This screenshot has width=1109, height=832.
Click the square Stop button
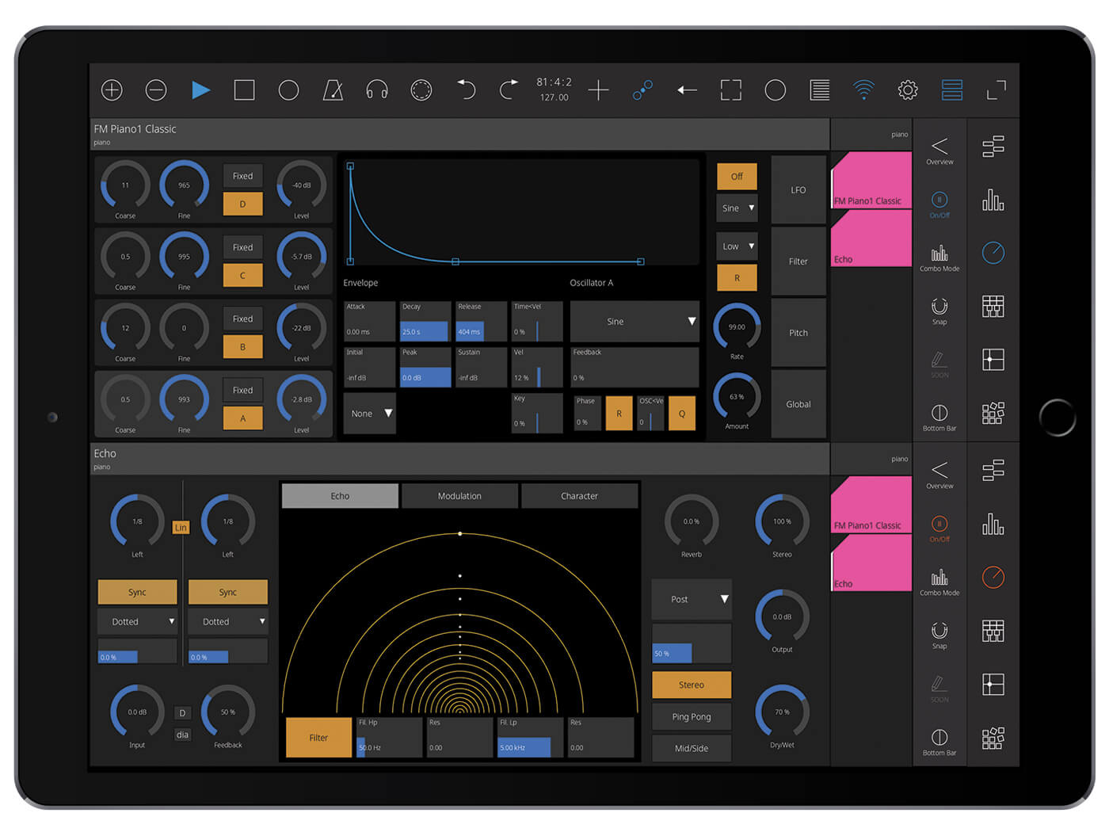244,90
